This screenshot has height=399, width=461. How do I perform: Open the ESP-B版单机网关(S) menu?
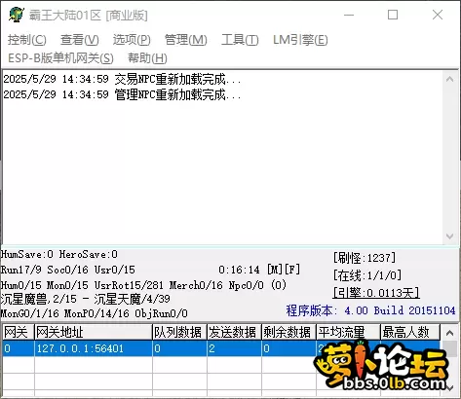[60, 58]
